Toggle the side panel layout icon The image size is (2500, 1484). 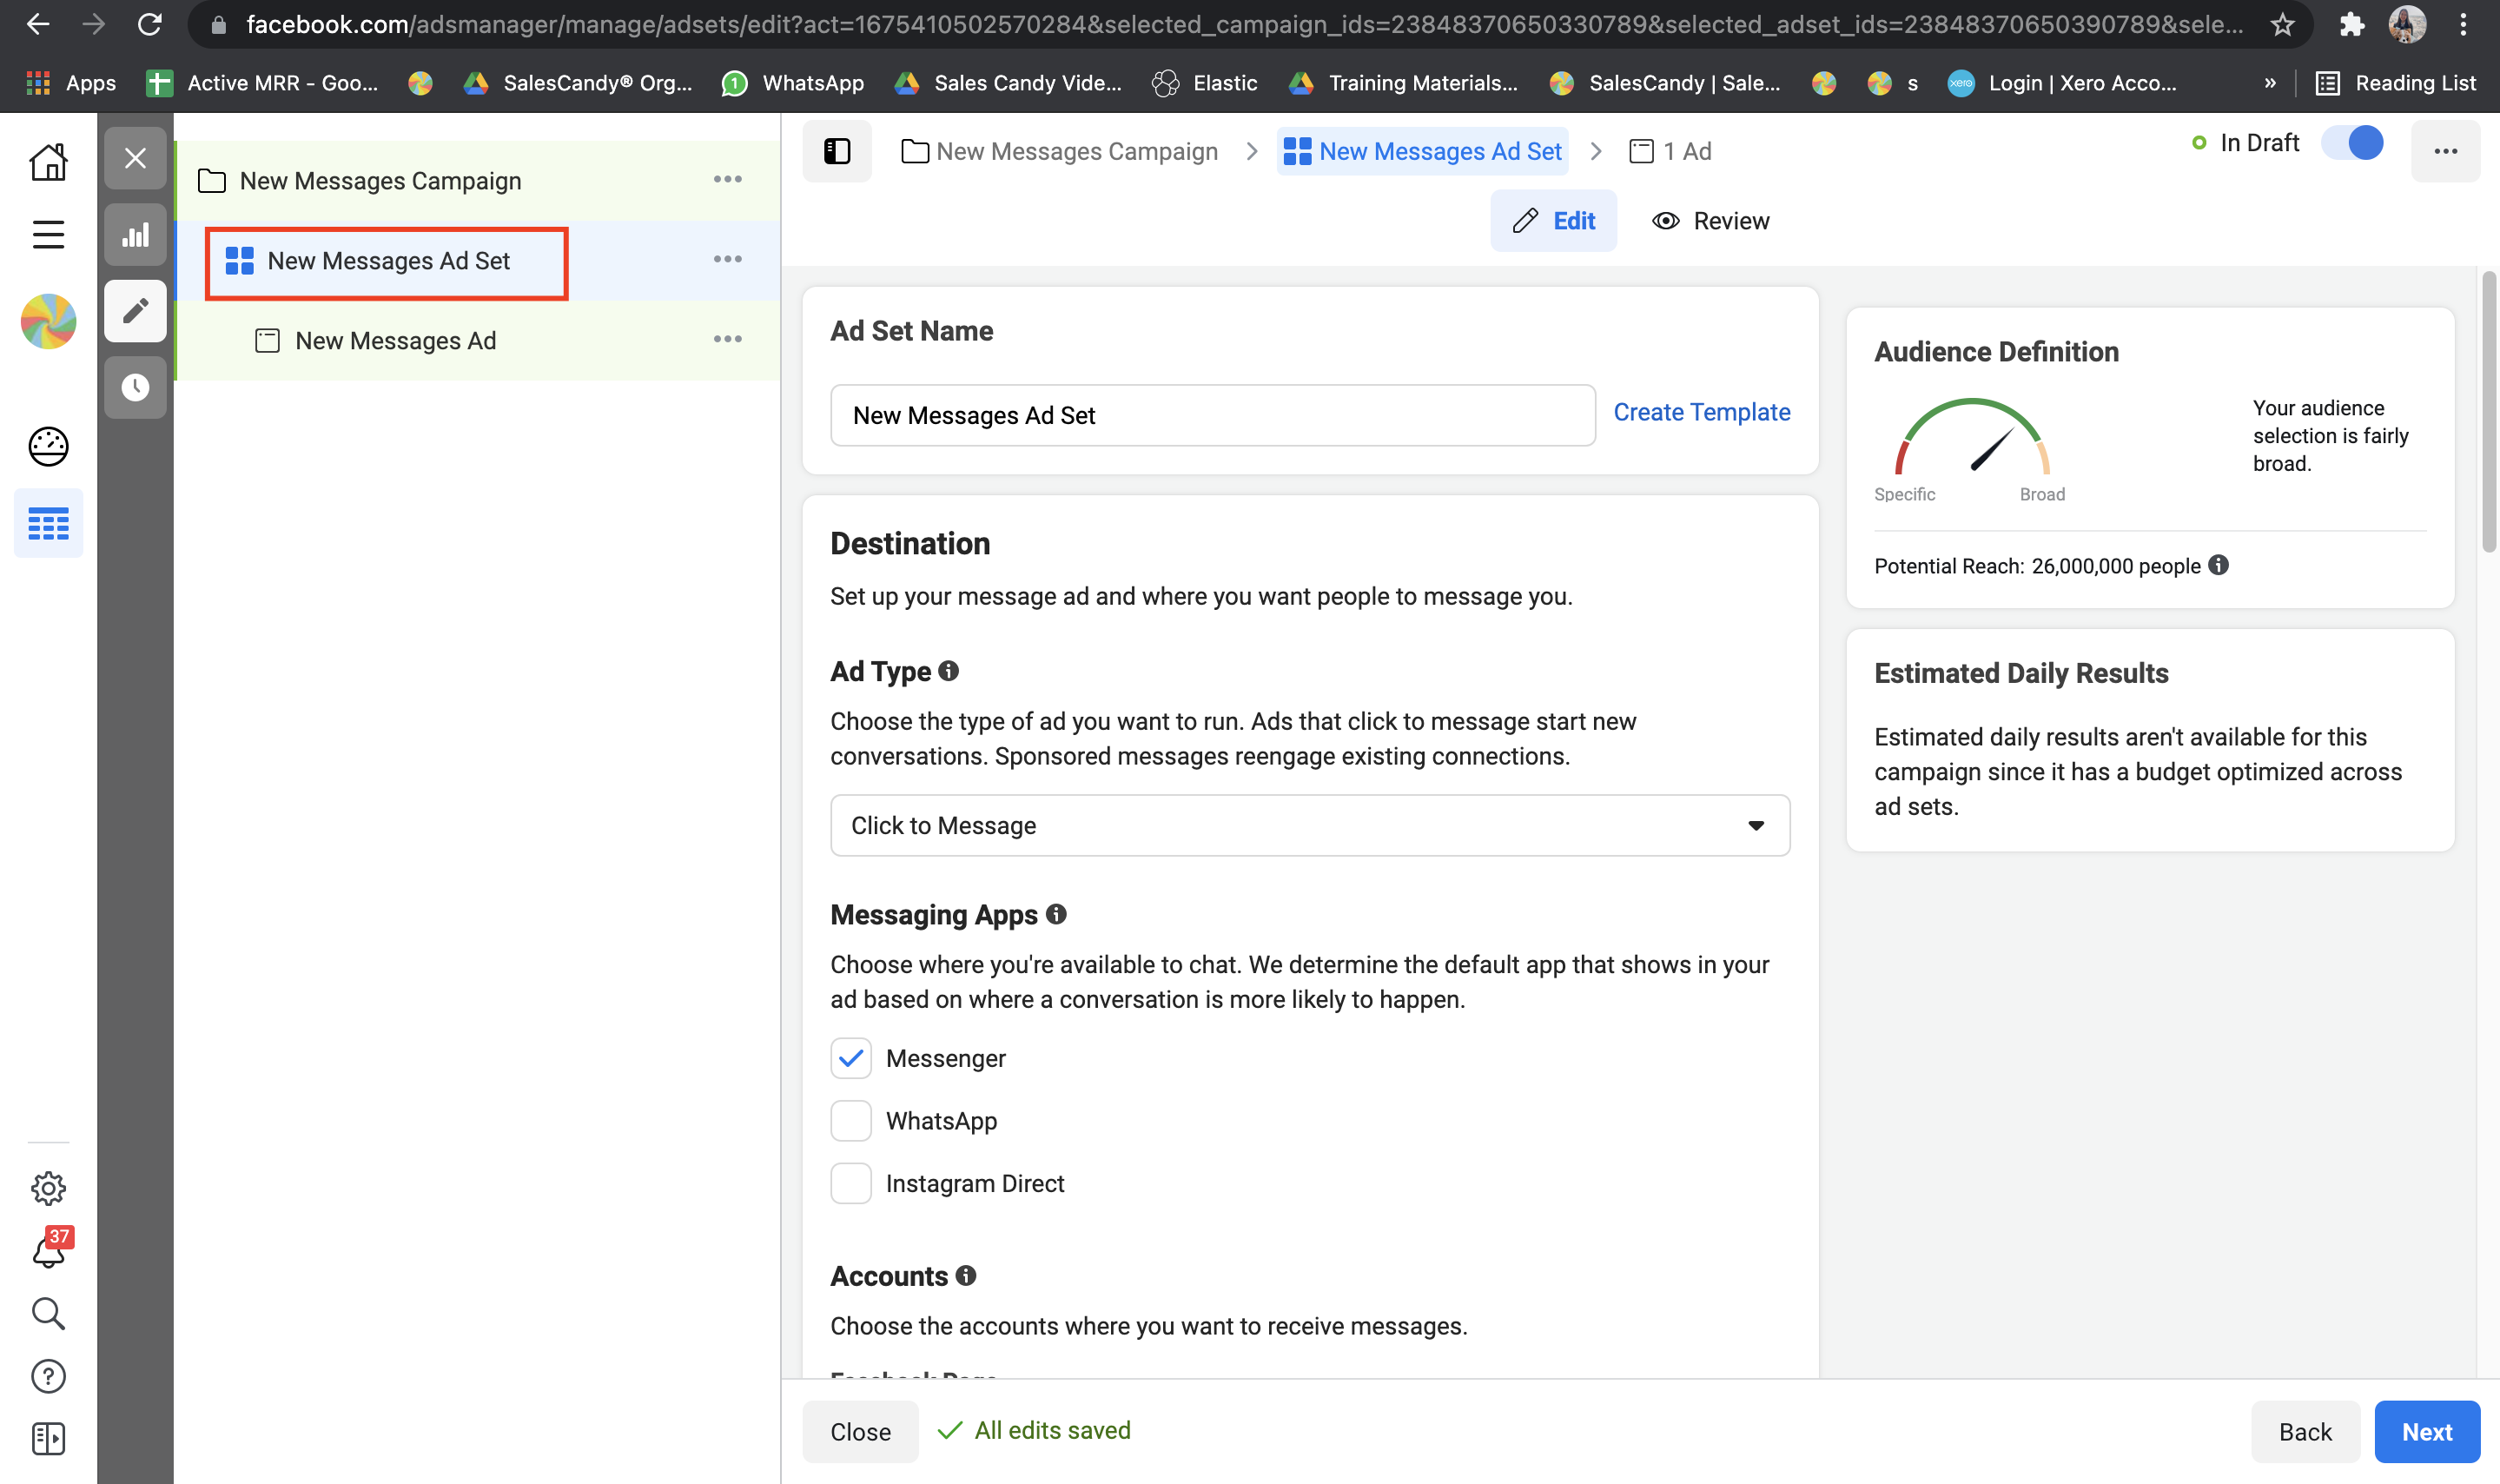(837, 151)
